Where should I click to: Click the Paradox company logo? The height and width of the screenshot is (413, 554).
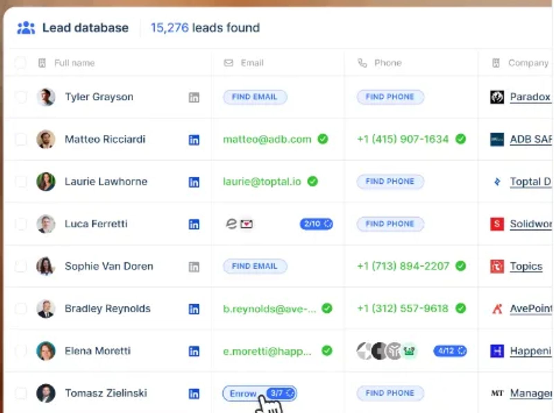tap(497, 97)
